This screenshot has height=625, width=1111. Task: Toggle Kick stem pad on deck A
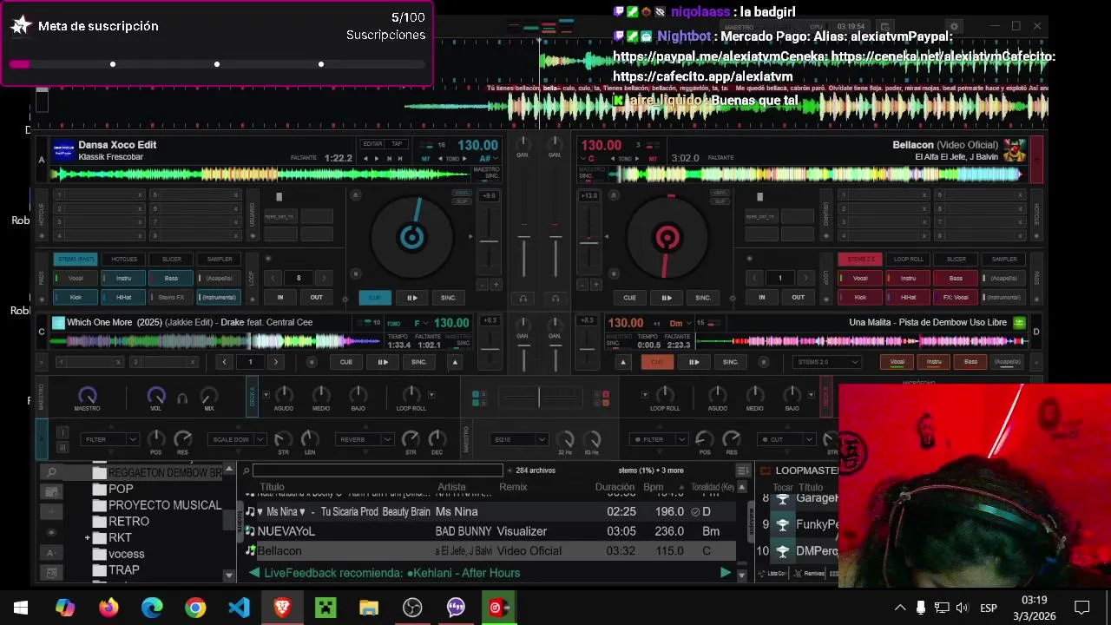click(76, 297)
